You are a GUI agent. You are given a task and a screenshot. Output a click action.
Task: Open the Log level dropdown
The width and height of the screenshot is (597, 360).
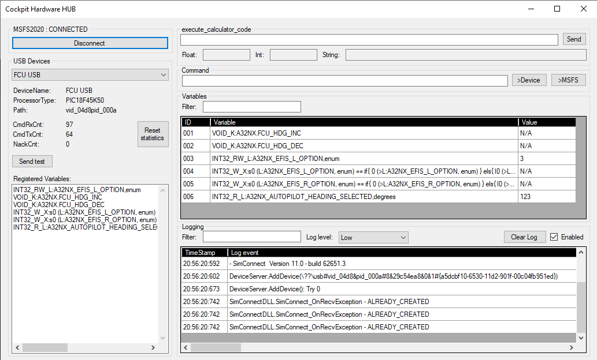click(x=373, y=238)
